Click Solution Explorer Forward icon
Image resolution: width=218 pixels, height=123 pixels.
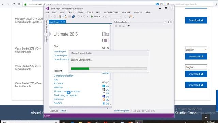point(120,26)
